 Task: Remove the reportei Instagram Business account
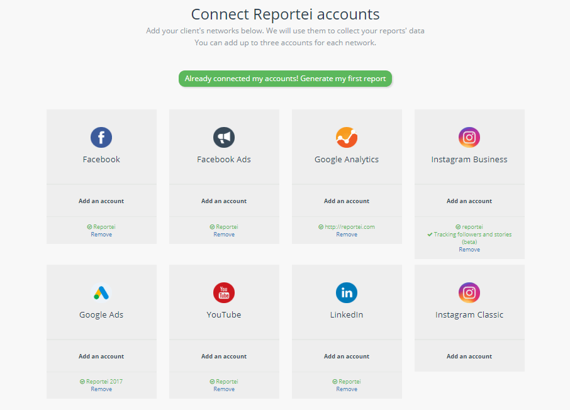point(469,250)
